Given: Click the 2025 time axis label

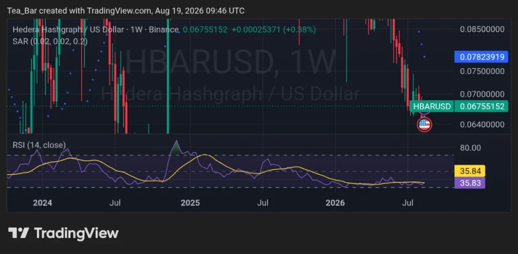Looking at the screenshot, I should click(x=190, y=203).
